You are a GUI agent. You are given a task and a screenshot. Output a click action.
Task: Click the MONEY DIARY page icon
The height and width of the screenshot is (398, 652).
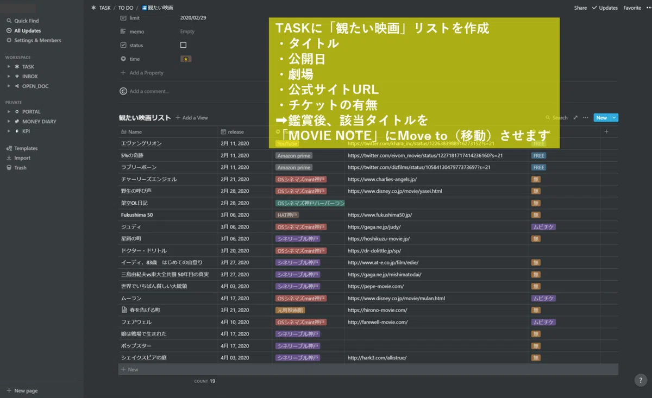(17, 122)
